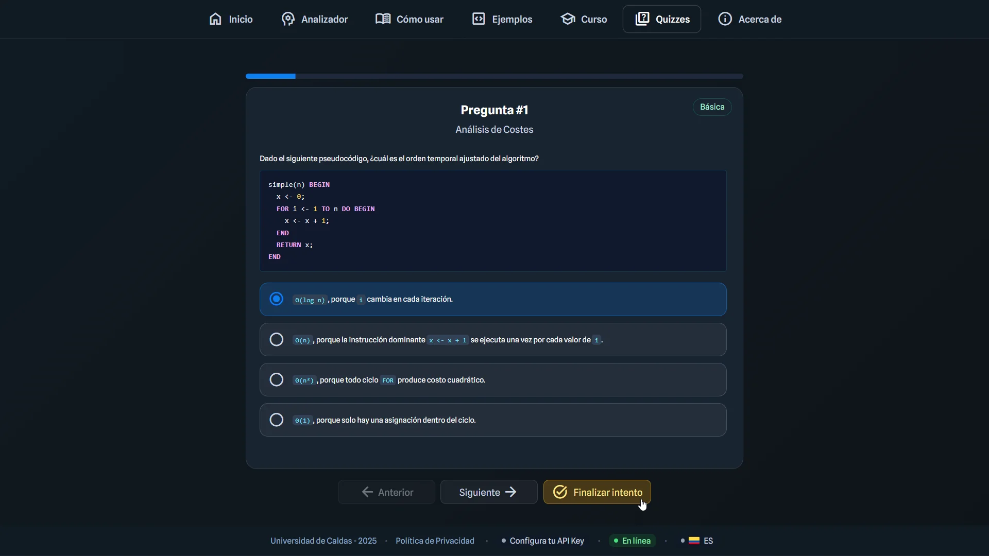The width and height of the screenshot is (989, 556).
Task: Select the Θ(n) answer radio button
Action: [x=277, y=340]
